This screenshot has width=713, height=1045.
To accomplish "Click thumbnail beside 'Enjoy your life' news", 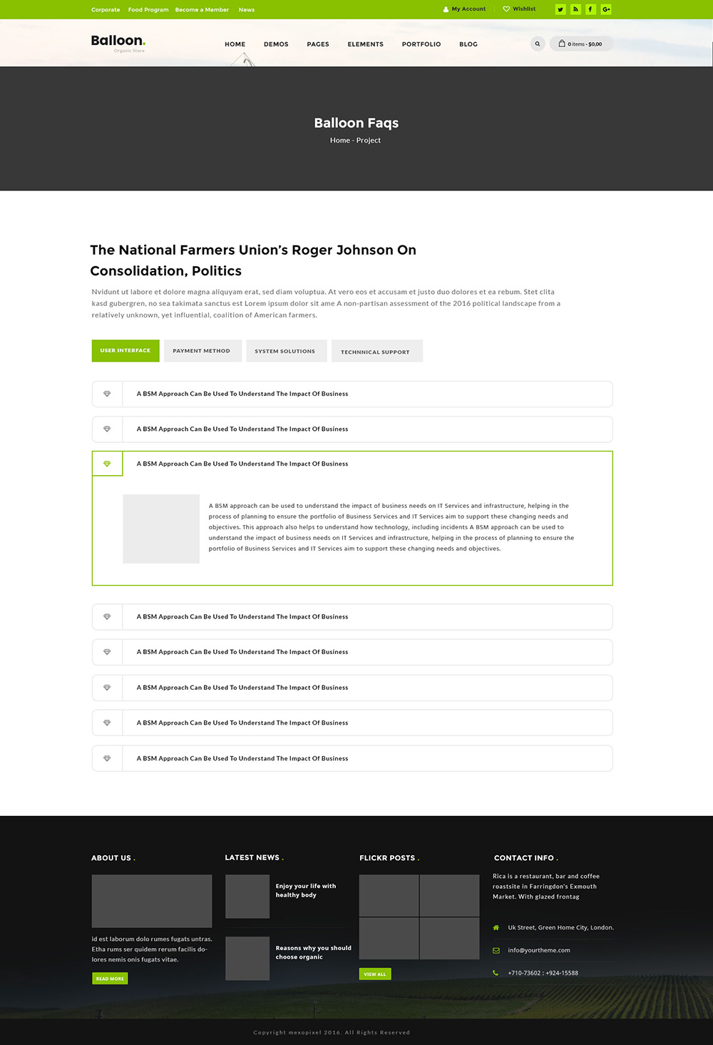I will coord(247,897).
